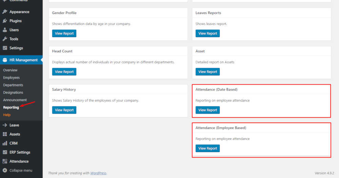339x178 pixels.
Task: Click the Appearance paintbrush icon
Action: pos(5,12)
